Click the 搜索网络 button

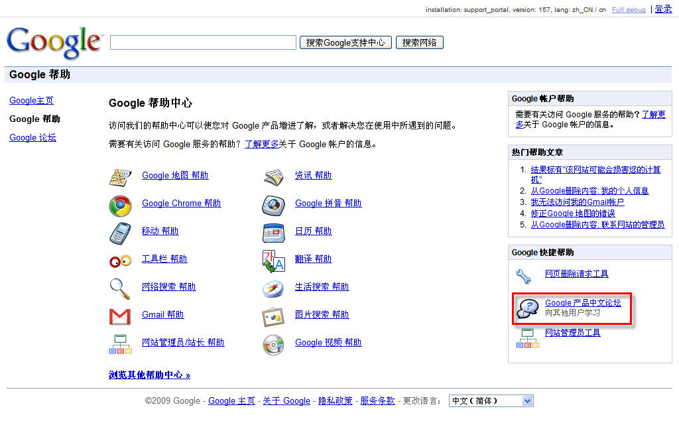tap(420, 42)
